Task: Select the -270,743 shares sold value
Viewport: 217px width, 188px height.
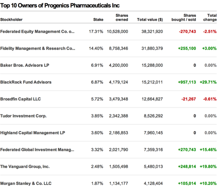Action: 188,32
